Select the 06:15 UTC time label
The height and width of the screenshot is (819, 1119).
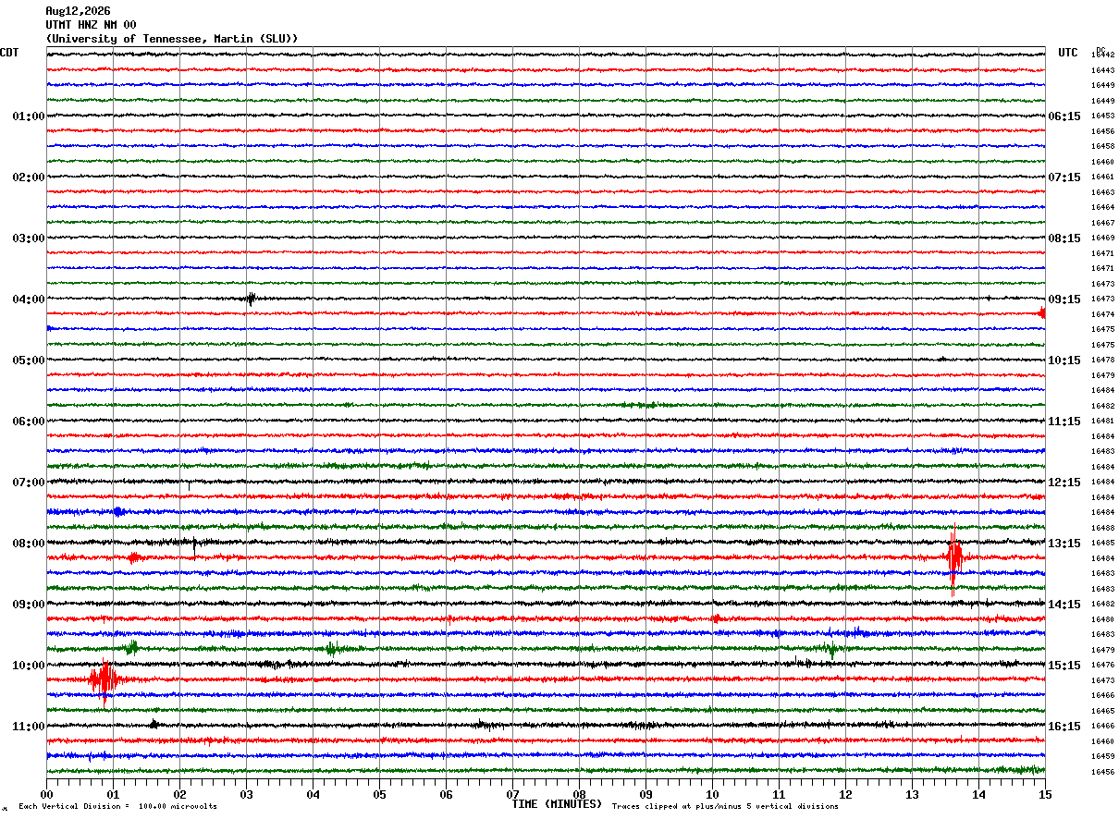point(1064,116)
